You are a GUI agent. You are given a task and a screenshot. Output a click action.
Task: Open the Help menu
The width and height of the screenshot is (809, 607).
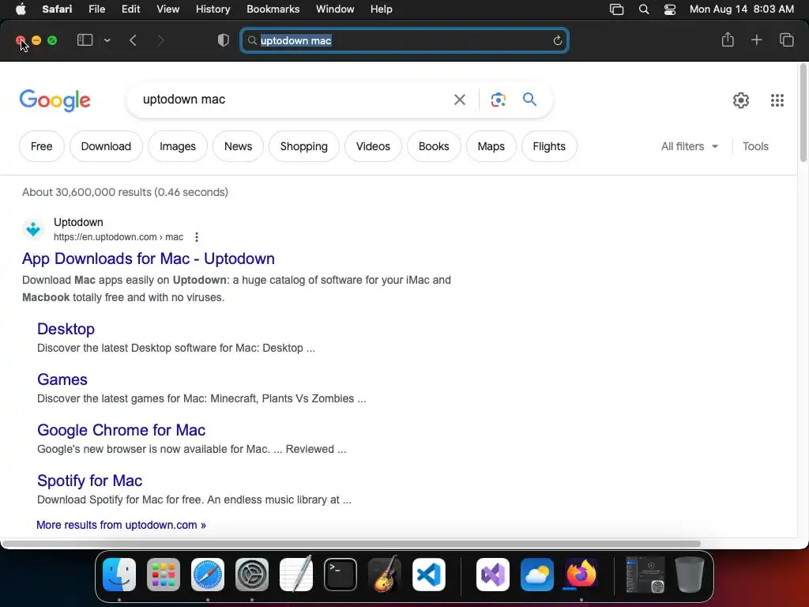pos(382,9)
